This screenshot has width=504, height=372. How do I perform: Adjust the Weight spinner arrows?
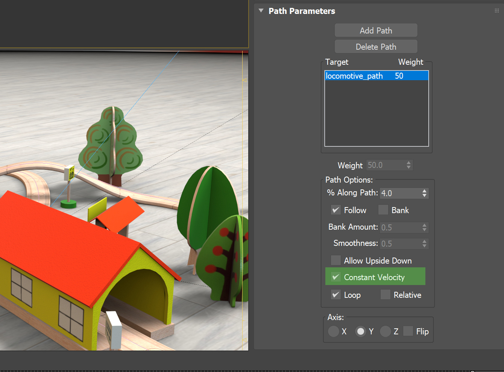click(x=409, y=165)
